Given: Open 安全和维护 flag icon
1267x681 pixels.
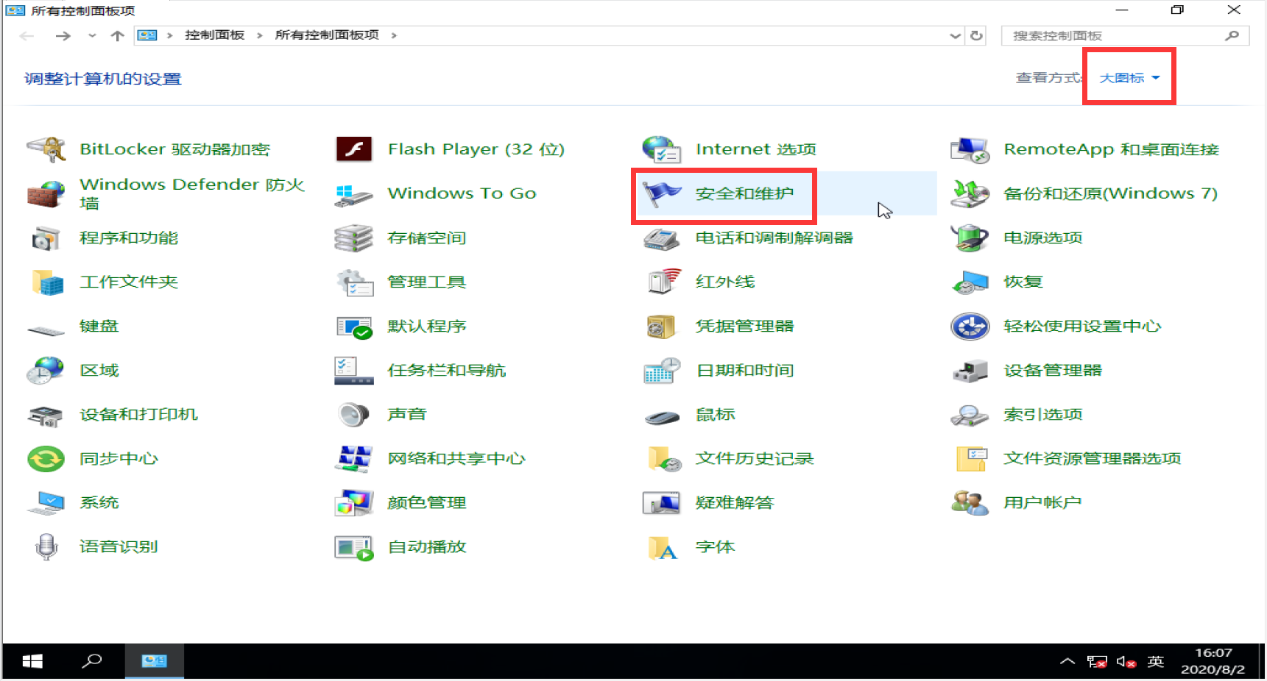Looking at the screenshot, I should (661, 194).
